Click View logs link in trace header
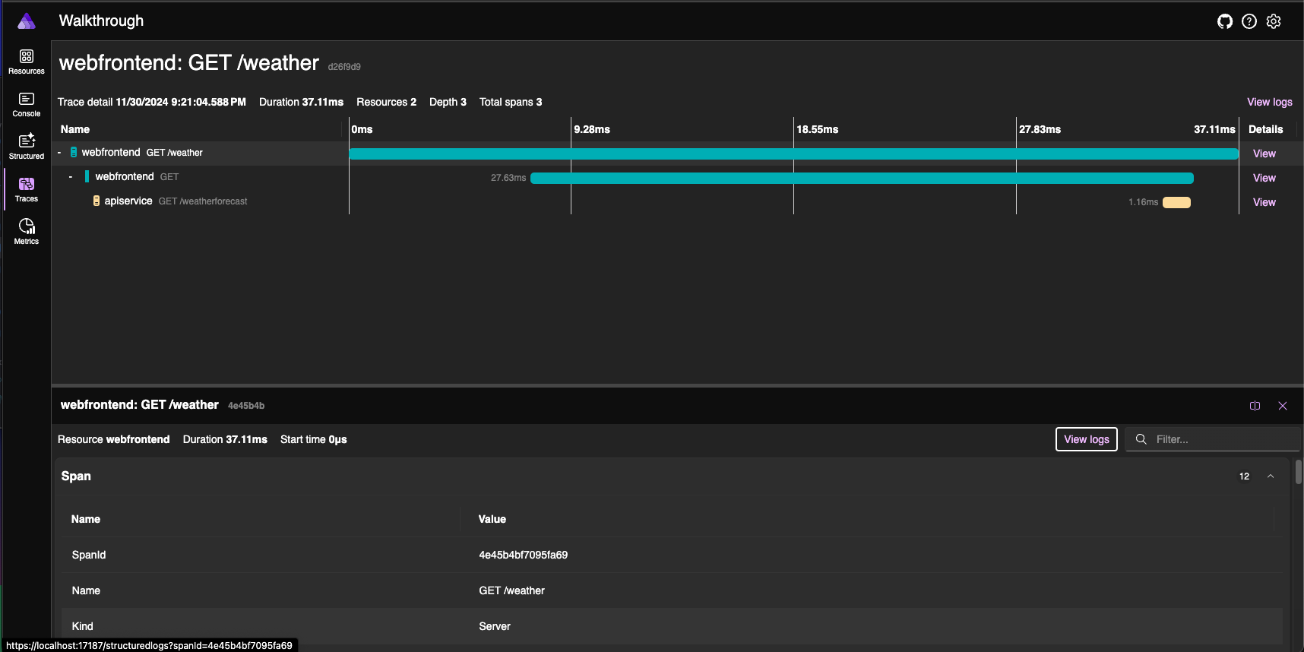Viewport: 1304px width, 652px height. [x=1269, y=102]
